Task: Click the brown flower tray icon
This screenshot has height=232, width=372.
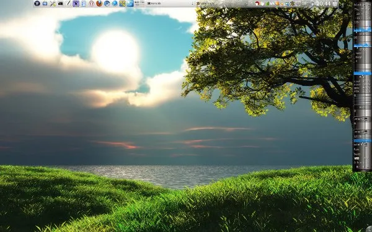Action: point(293,3)
